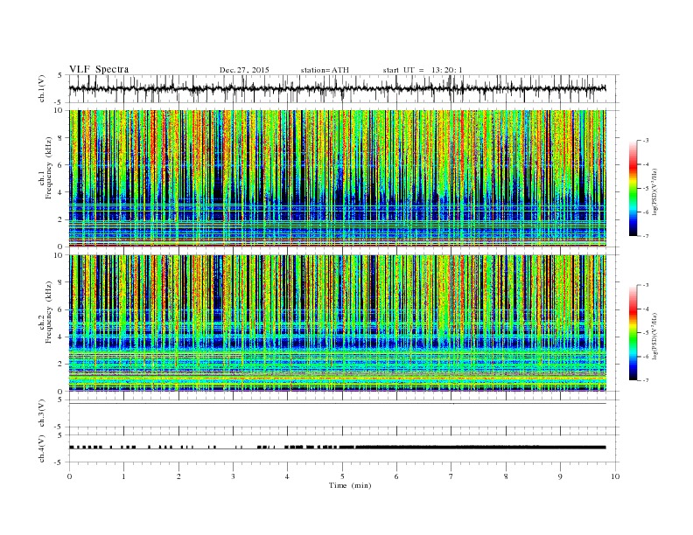Screen dimensions: 693x535
Task: Click the "2" kHz tick on ch.2 frequency axis
Action: point(61,365)
